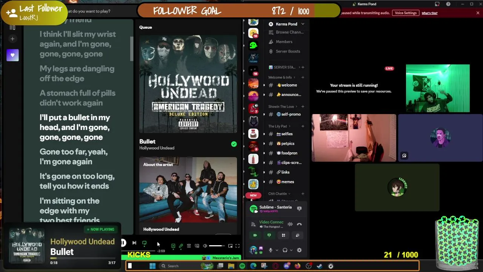Open the green blob Discord server icon
The image size is (483, 272).
[253, 45]
